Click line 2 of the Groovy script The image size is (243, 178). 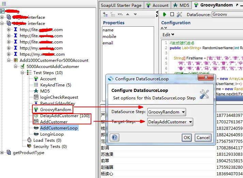click(206, 48)
